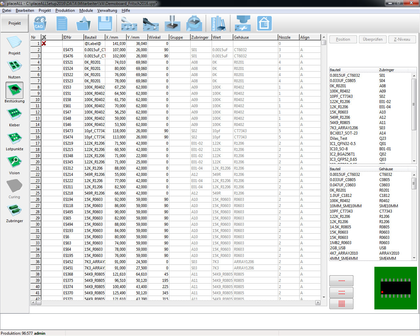Click the X column header icon
The height and width of the screenshot is (336, 420).
click(44, 37)
